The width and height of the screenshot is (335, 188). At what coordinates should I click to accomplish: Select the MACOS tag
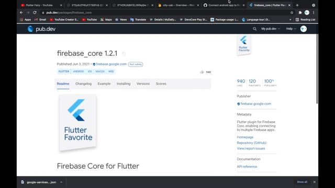pyautogui.click(x=100, y=72)
